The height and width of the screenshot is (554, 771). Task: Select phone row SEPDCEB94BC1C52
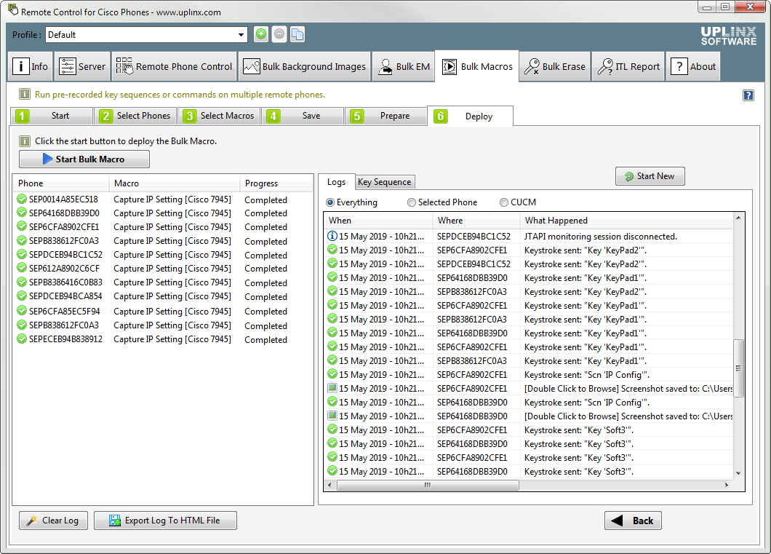click(x=162, y=254)
